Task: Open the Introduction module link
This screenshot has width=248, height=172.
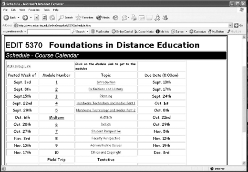Action: [106, 82]
